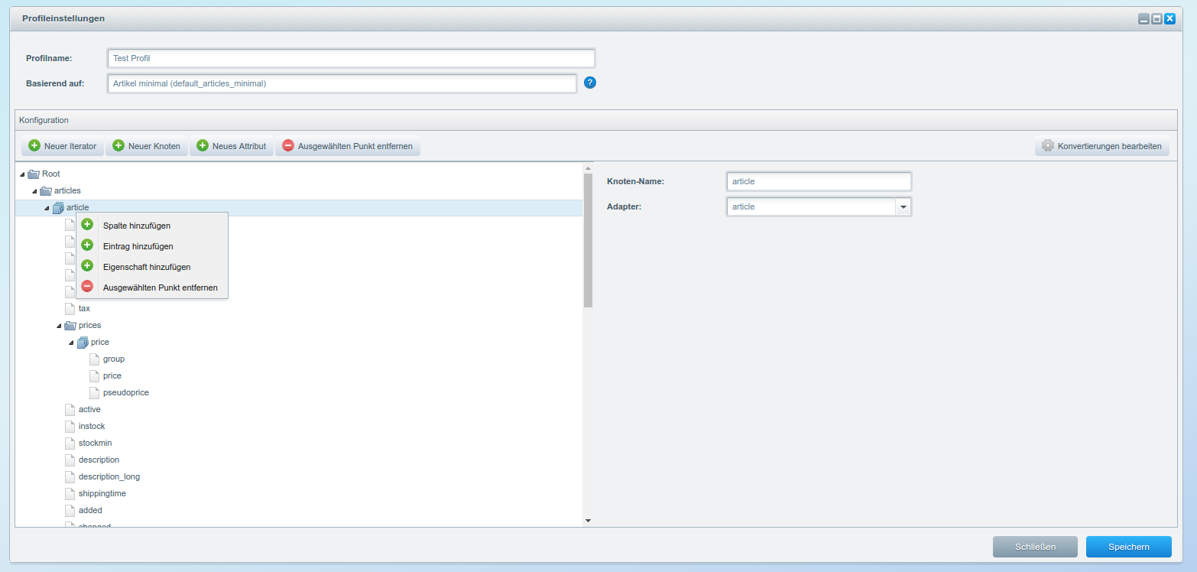Image resolution: width=1197 pixels, height=572 pixels.
Task: Click the Basierend auf field
Action: click(342, 83)
